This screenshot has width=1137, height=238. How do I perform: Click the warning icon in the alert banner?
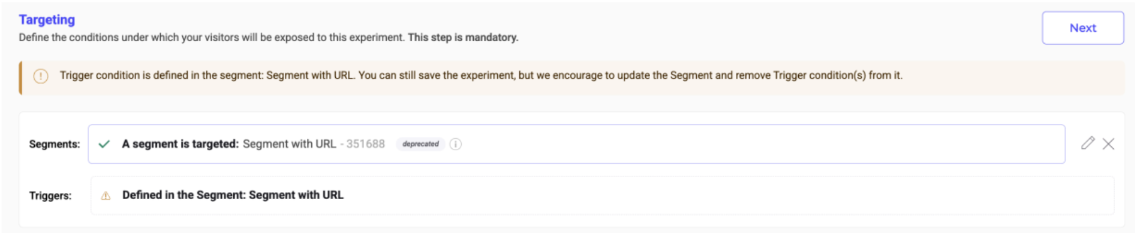coord(41,77)
